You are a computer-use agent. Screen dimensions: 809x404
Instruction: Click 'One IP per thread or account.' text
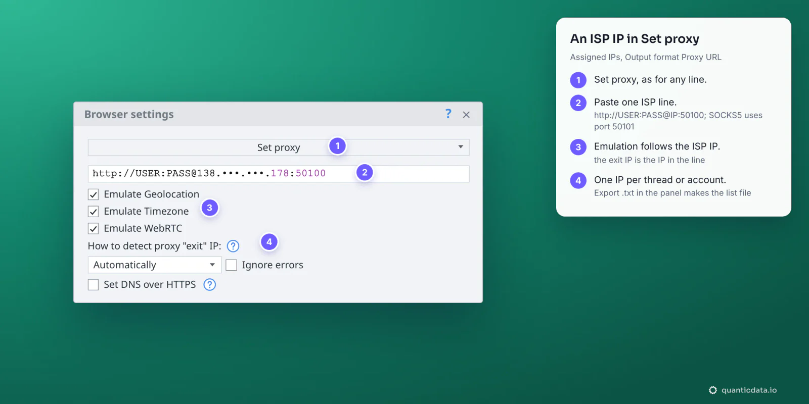click(660, 180)
